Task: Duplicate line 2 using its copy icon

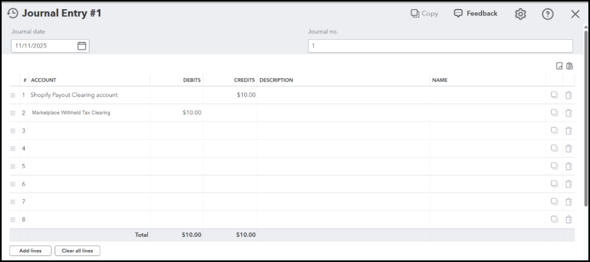Action: point(555,113)
